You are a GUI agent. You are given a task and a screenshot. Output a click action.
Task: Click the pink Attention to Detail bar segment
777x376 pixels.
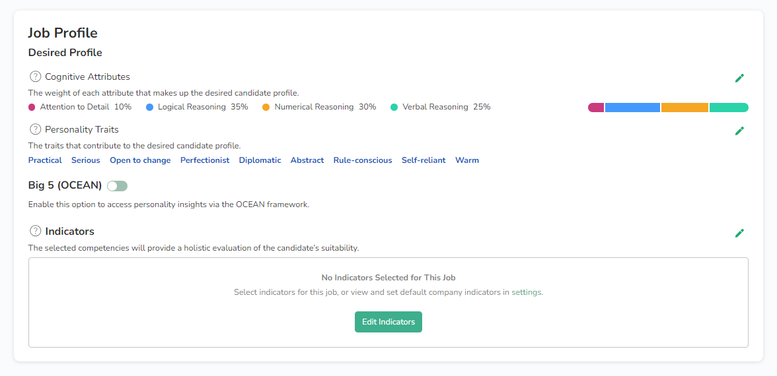(596, 108)
